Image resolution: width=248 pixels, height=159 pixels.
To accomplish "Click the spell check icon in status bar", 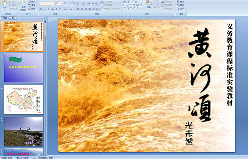I will pos(34,158).
